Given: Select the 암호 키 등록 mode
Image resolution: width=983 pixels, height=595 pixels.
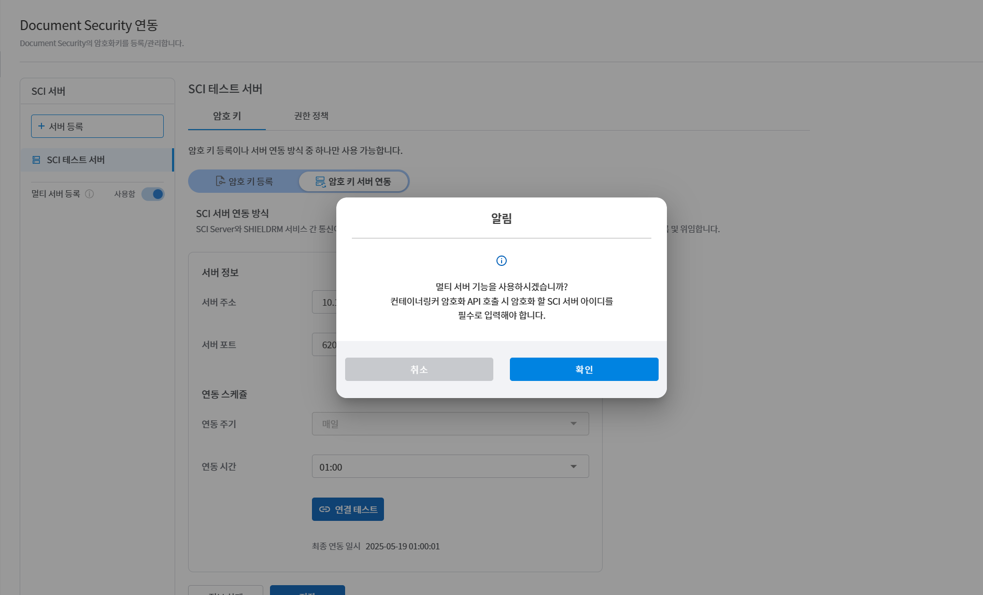Looking at the screenshot, I should 244,181.
